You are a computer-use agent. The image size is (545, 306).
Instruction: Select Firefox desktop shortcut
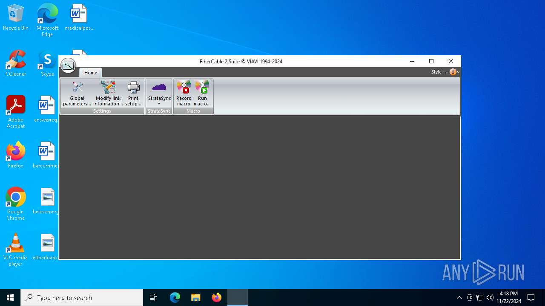click(x=16, y=155)
